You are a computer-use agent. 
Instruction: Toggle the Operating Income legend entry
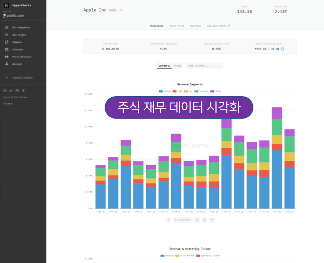click(x=208, y=256)
